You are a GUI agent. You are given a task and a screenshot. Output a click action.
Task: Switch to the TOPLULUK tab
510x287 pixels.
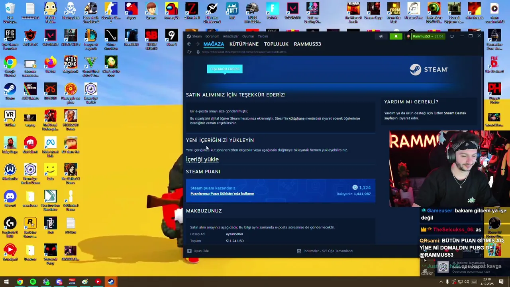[x=276, y=44]
